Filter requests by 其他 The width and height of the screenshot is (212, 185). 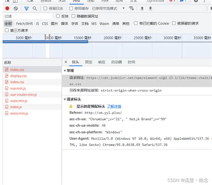tap(126, 24)
